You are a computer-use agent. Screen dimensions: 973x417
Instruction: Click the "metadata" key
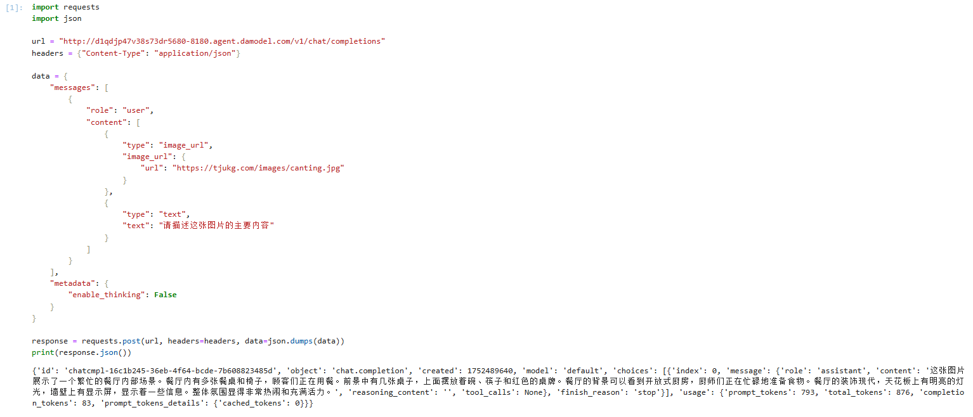[x=72, y=283]
